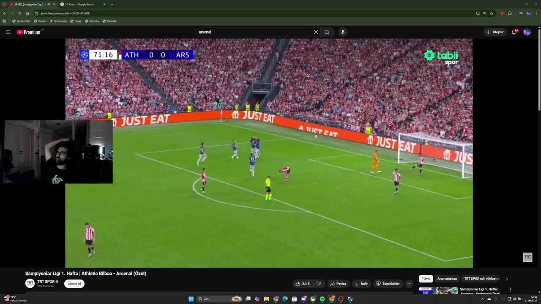Open the Bookmarks folder bookmark

coord(58,21)
